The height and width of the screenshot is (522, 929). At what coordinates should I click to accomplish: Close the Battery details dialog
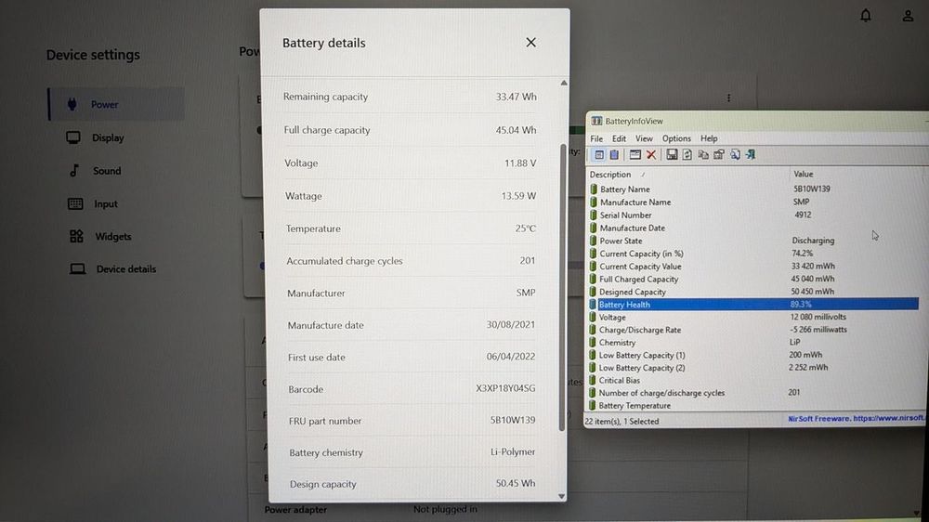tap(530, 42)
